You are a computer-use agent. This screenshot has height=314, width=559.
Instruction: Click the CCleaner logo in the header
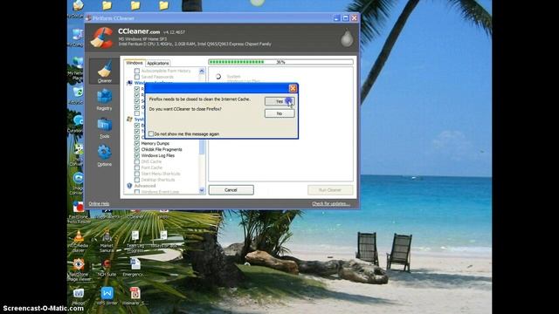click(x=101, y=38)
